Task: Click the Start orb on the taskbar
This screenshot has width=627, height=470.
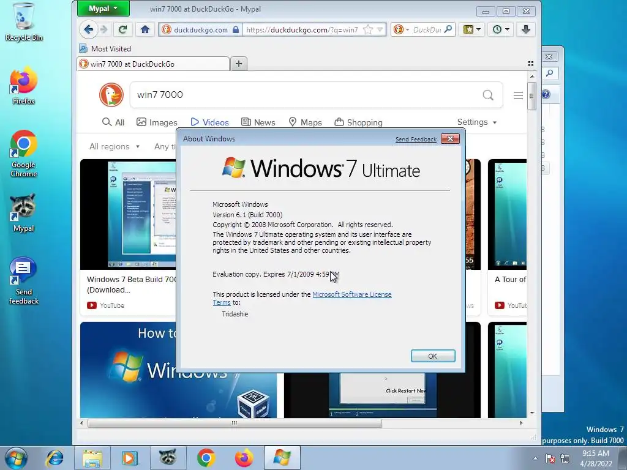Action: click(x=17, y=458)
